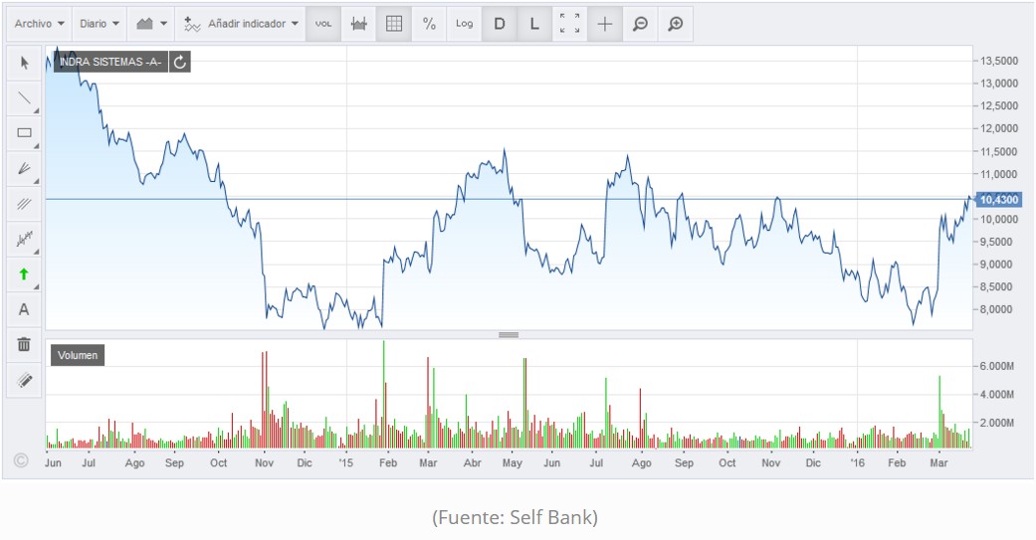Zoom in on the chart
This screenshot has width=1036, height=540.
pyautogui.click(x=675, y=23)
